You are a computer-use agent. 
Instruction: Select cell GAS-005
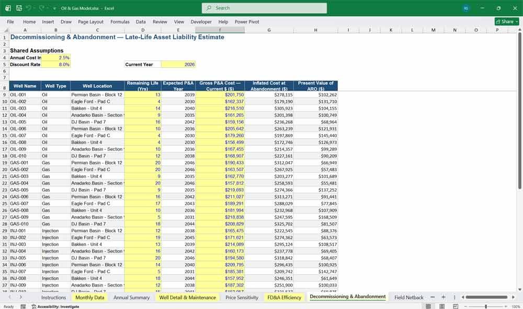coord(25,190)
